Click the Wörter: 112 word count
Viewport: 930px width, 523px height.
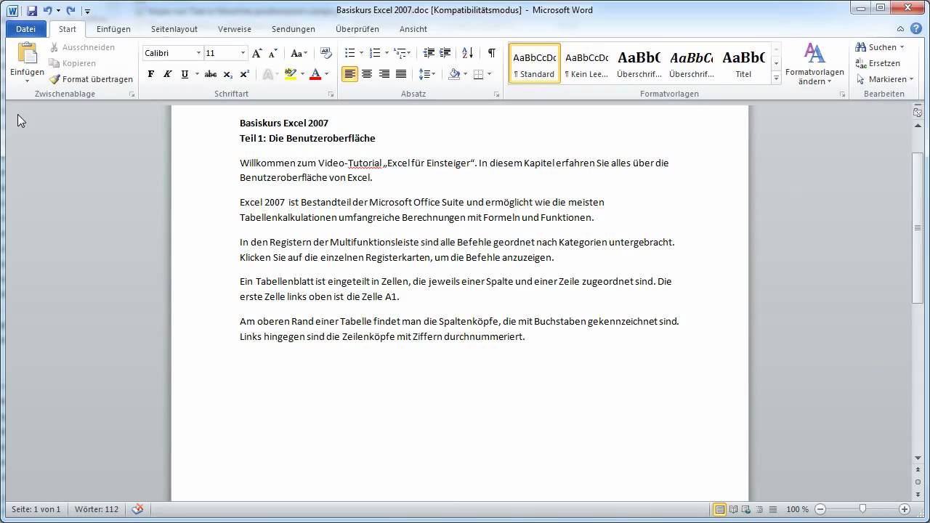tap(96, 509)
